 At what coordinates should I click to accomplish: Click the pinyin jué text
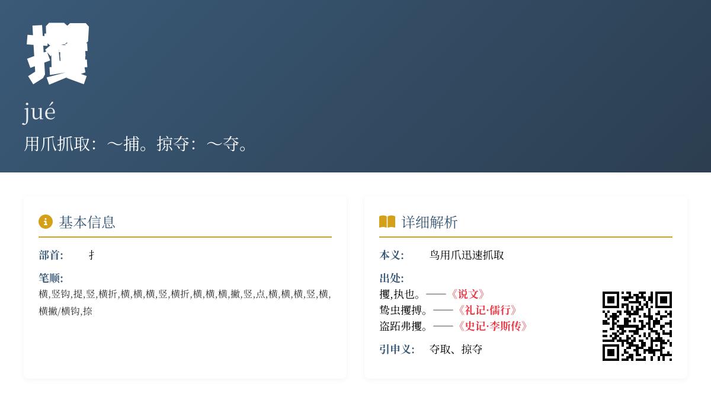pyautogui.click(x=40, y=111)
